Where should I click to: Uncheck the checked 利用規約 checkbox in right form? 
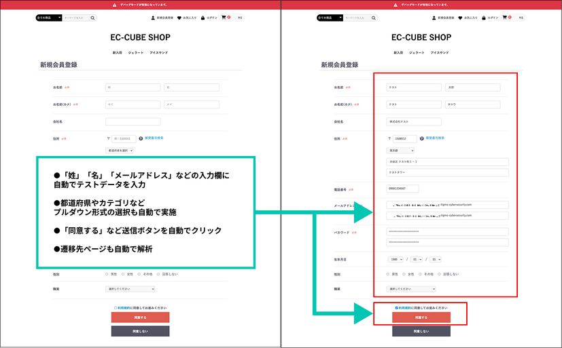point(397,307)
